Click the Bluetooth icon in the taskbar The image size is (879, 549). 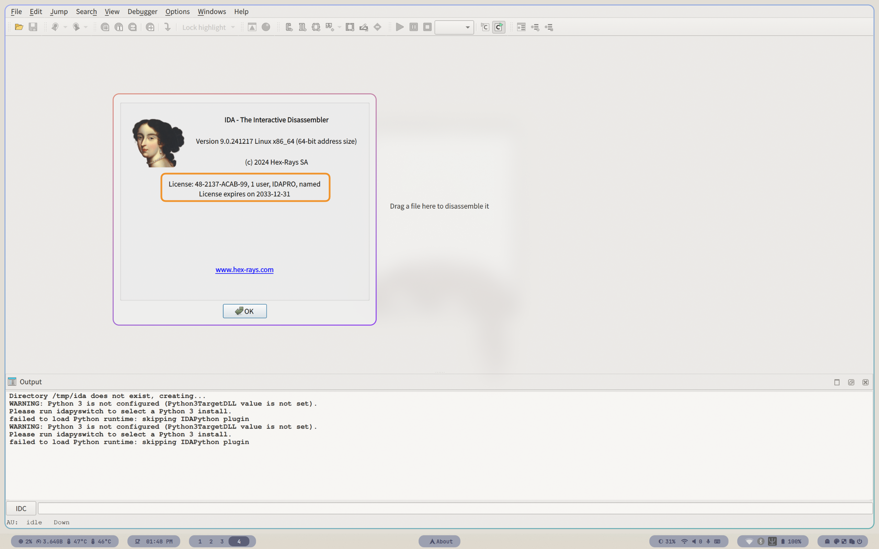[761, 541]
